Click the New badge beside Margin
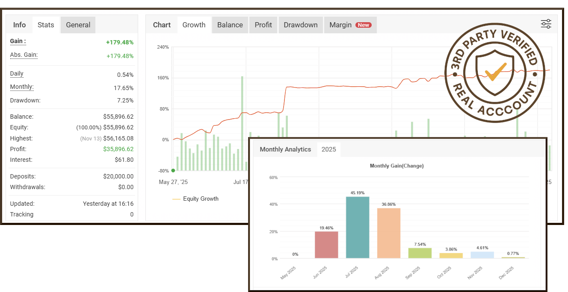568x292 pixels. tap(364, 25)
